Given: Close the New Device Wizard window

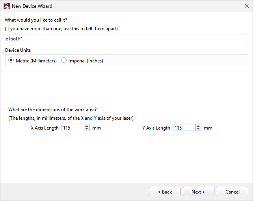Looking at the screenshot, I should tap(246, 6).
